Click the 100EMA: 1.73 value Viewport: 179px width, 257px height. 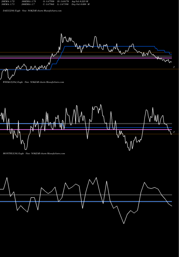point(28,1)
